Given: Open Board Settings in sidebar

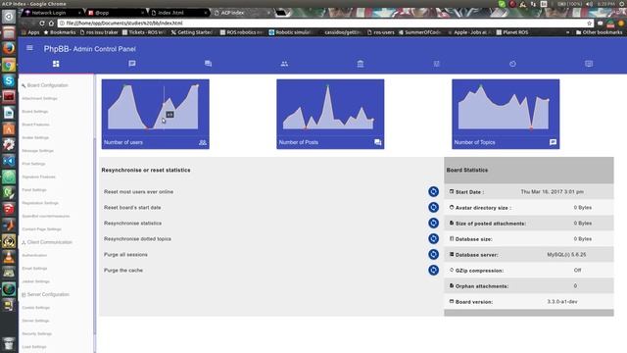Looking at the screenshot, I should pyautogui.click(x=35, y=111).
